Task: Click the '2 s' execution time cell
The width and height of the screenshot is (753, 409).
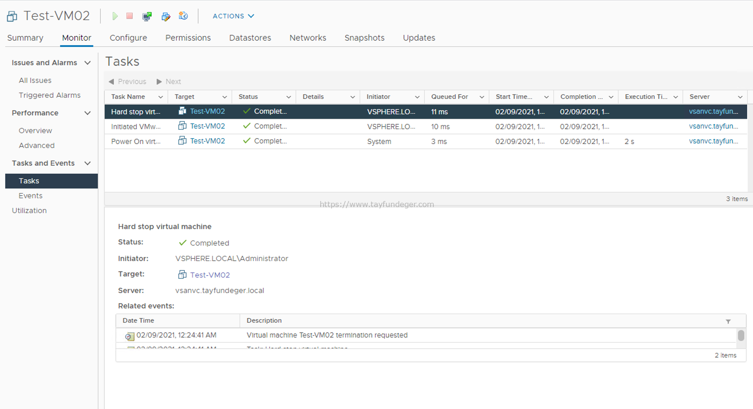Action: pyautogui.click(x=629, y=141)
